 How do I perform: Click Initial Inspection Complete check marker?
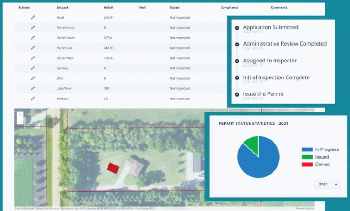pos(237,78)
